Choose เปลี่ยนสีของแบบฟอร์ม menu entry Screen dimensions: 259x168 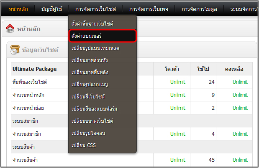pos(103,109)
